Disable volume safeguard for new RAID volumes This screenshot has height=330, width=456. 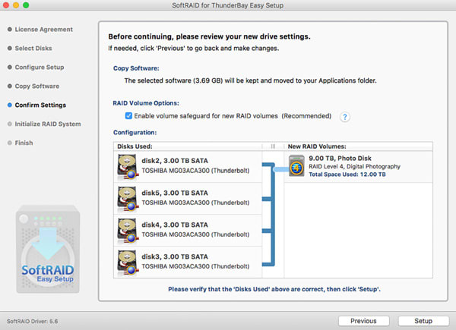point(128,116)
